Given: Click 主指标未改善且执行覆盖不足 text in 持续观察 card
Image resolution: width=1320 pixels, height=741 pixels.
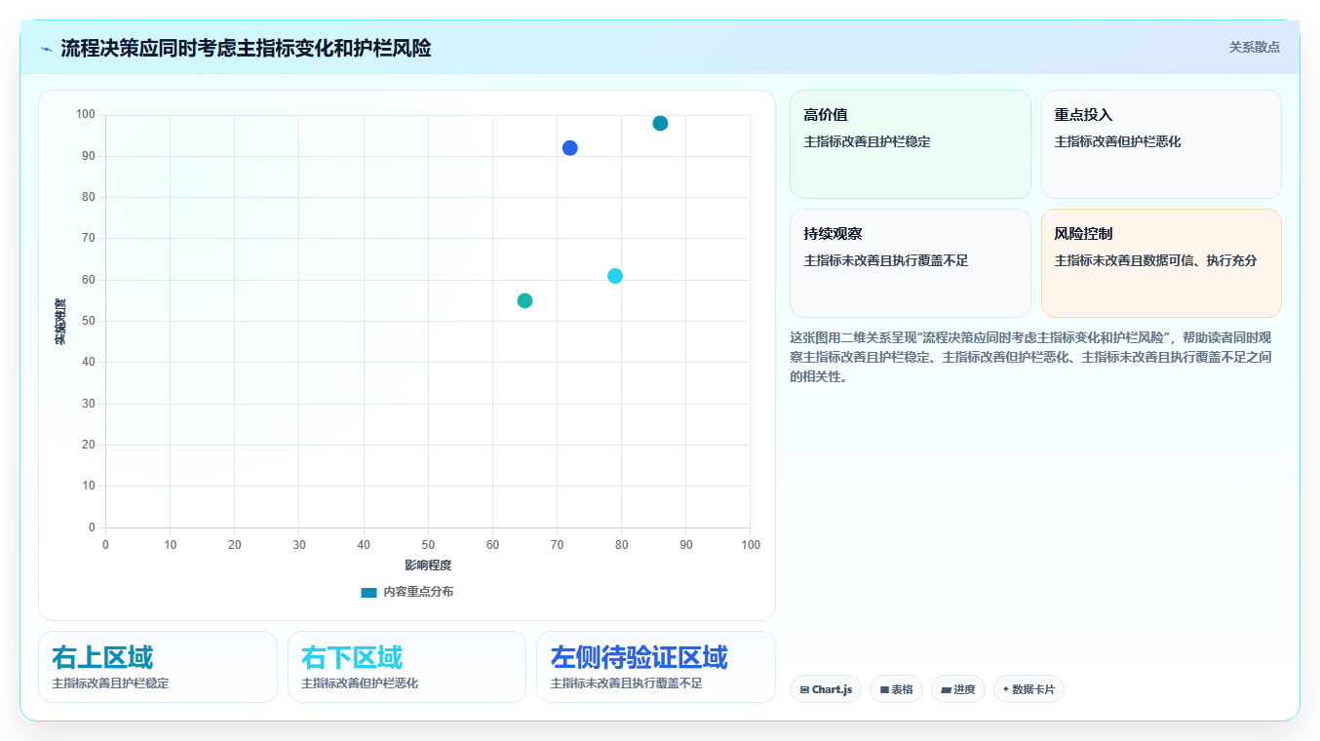Looking at the screenshot, I should pos(885,260).
